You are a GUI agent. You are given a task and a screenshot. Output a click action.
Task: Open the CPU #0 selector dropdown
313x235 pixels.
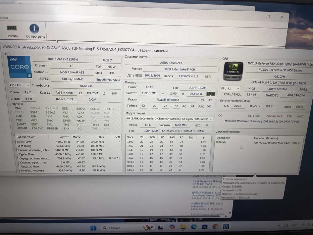(x=19, y=85)
